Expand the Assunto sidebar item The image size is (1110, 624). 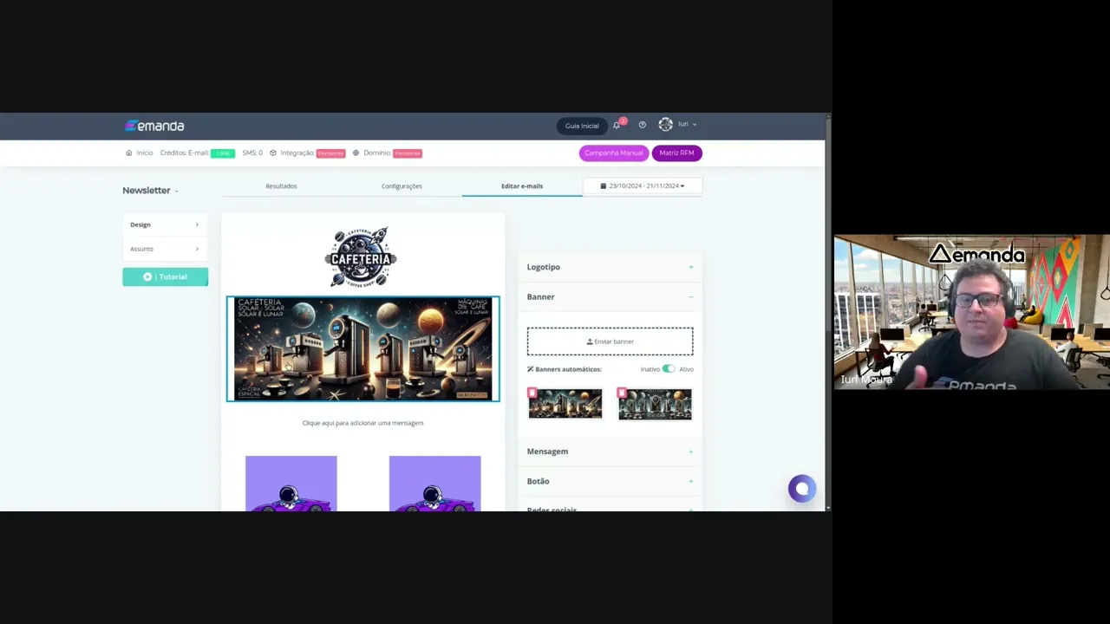point(165,249)
